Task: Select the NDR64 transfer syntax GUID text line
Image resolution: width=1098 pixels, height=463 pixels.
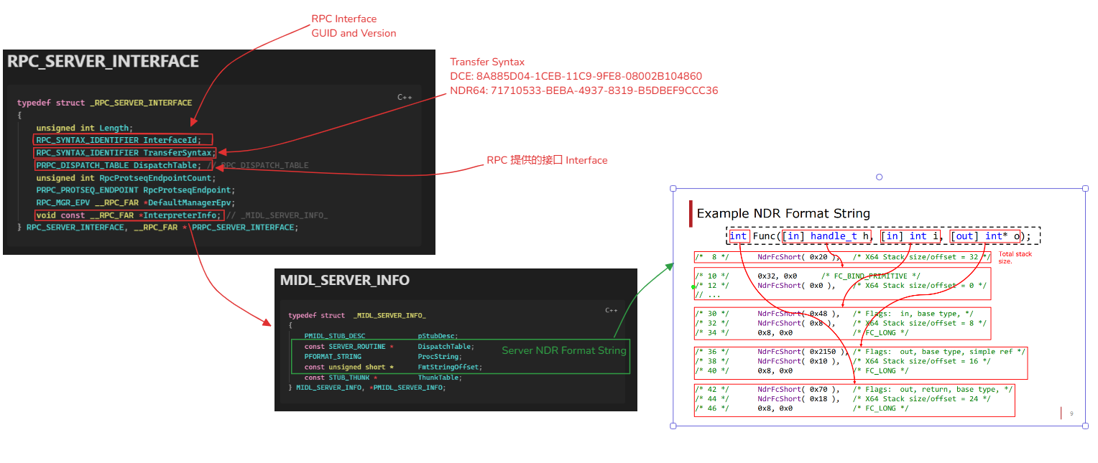Action: [583, 90]
